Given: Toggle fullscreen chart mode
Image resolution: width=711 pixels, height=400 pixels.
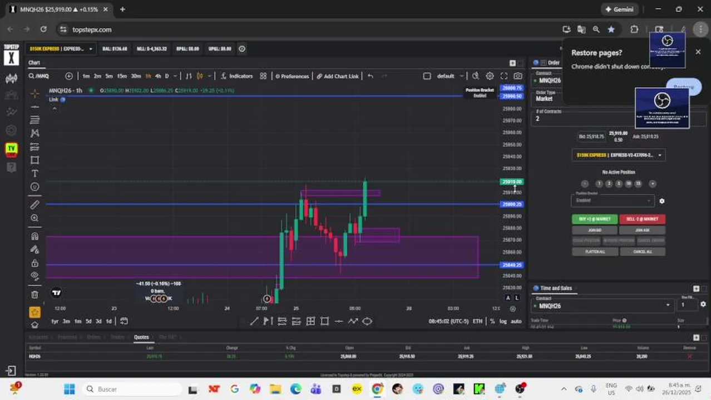Looking at the screenshot, I should [x=504, y=76].
